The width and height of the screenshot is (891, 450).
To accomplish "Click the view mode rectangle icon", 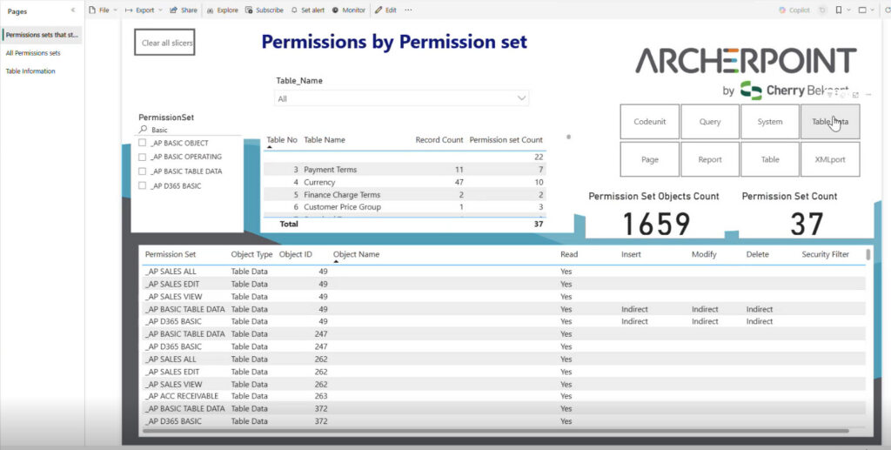I will click(862, 10).
